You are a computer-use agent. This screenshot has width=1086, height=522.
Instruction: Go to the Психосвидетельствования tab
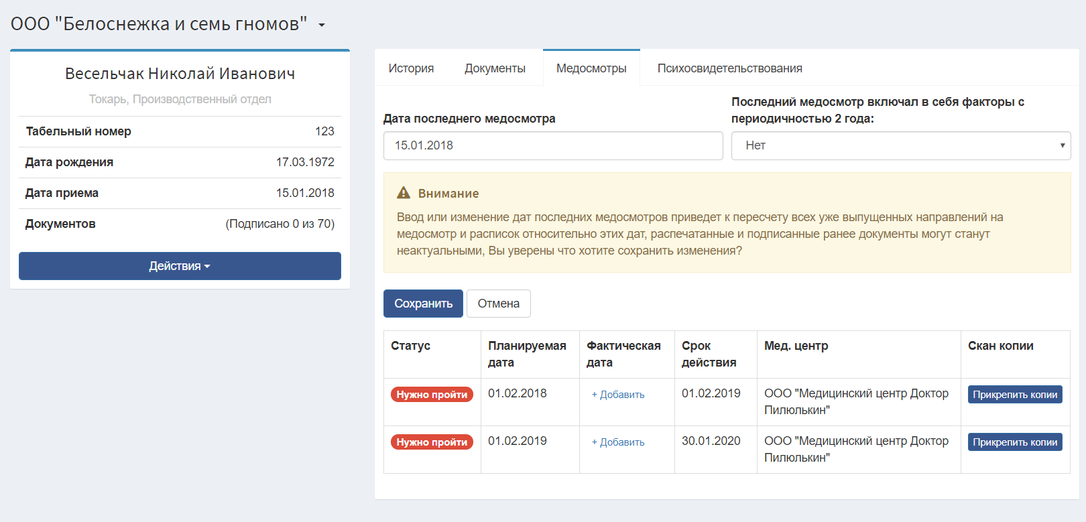pos(729,68)
